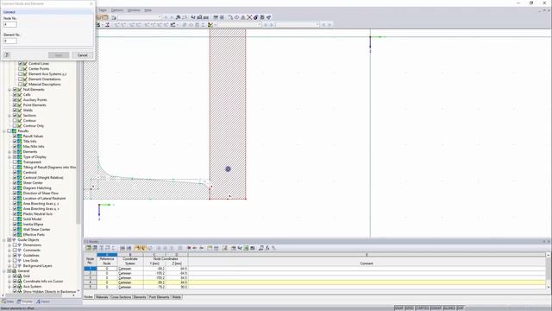Click the circular node marker in the drawing
Screen dimensions: 552x311
tap(228, 169)
